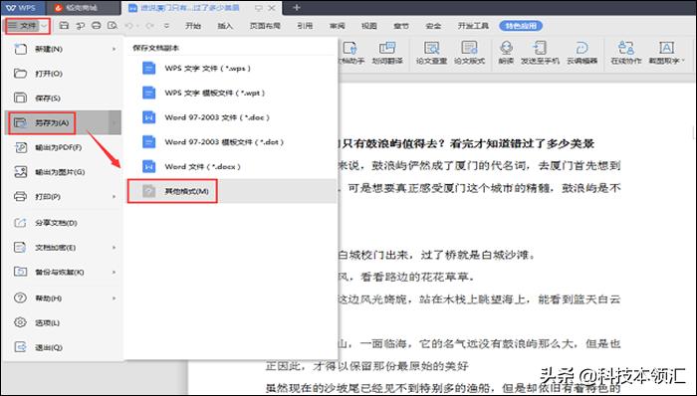
Task: Click the 在线协作 ribbon icon
Action: [626, 53]
